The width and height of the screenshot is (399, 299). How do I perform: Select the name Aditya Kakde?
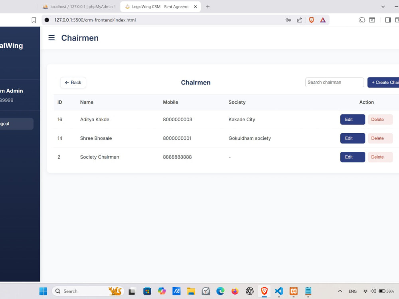[x=95, y=120]
